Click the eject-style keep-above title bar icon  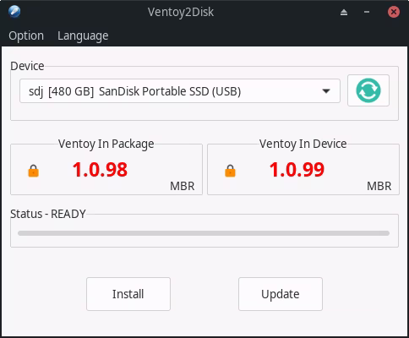344,12
